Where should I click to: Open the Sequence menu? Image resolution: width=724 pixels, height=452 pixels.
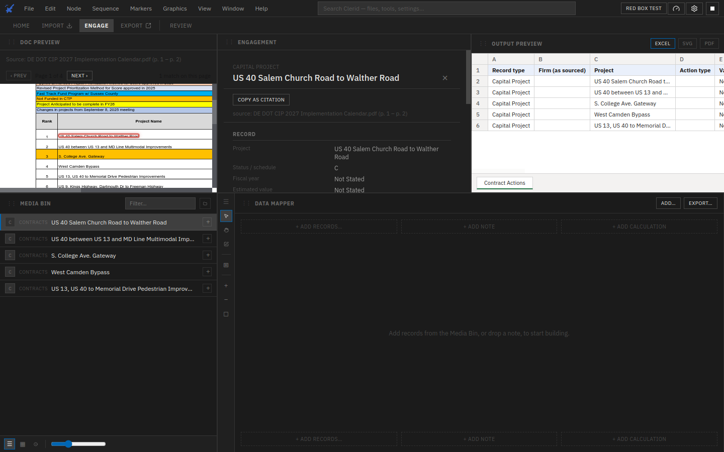[106, 9]
